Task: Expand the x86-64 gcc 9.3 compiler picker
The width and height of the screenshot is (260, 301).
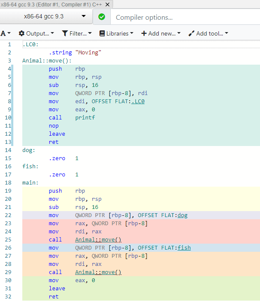Action: coord(84,17)
